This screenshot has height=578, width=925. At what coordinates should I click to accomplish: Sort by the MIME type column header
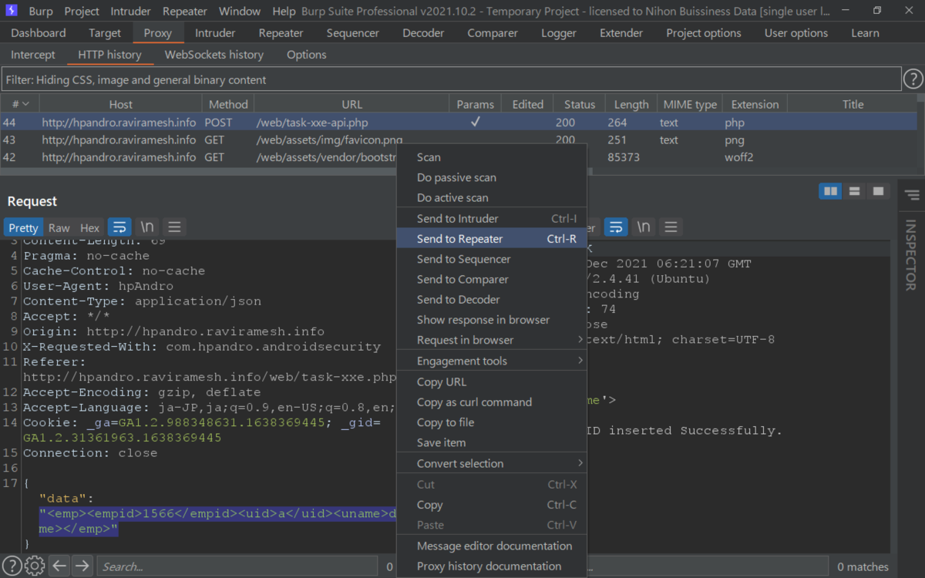pos(689,104)
